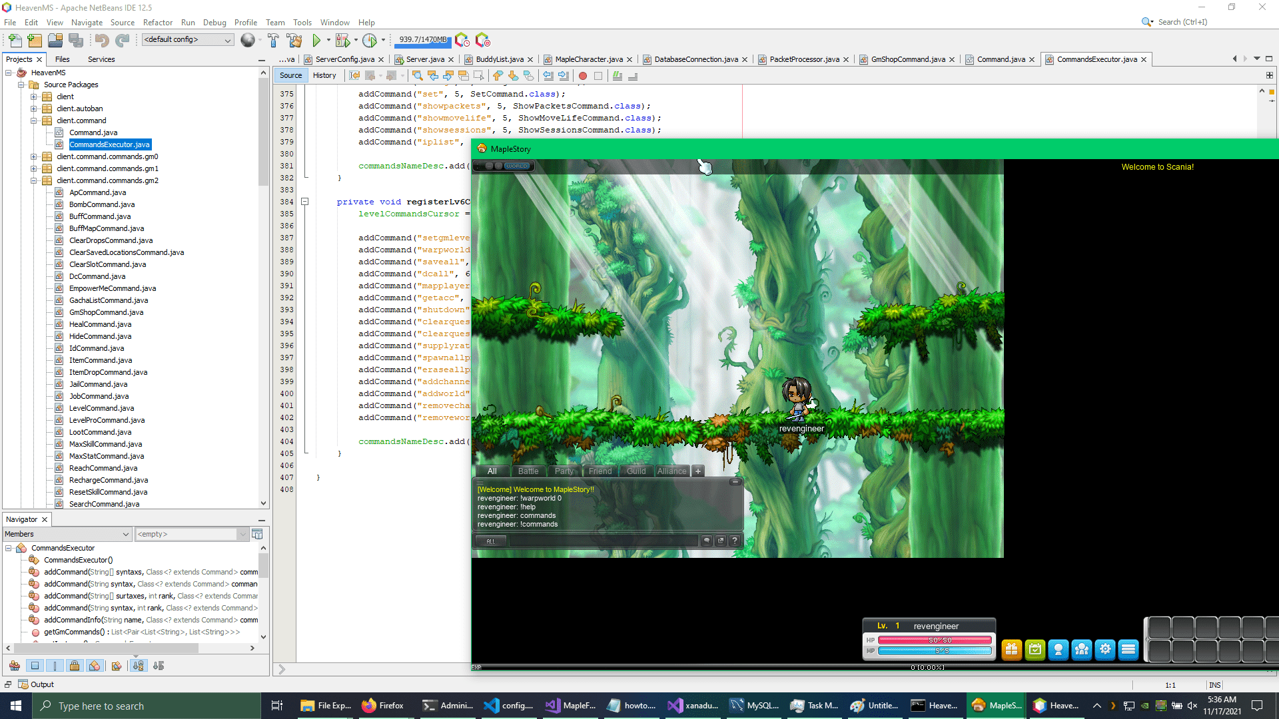This screenshot has width=1279, height=719.
Task: Click the help question mark in chat bar
Action: [735, 541]
